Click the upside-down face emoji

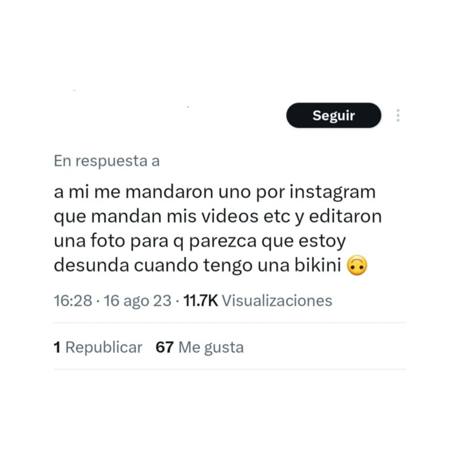pos(356,265)
